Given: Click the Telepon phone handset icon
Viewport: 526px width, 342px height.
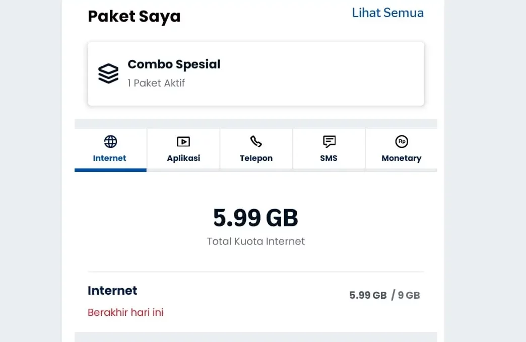Looking at the screenshot, I should (x=256, y=142).
